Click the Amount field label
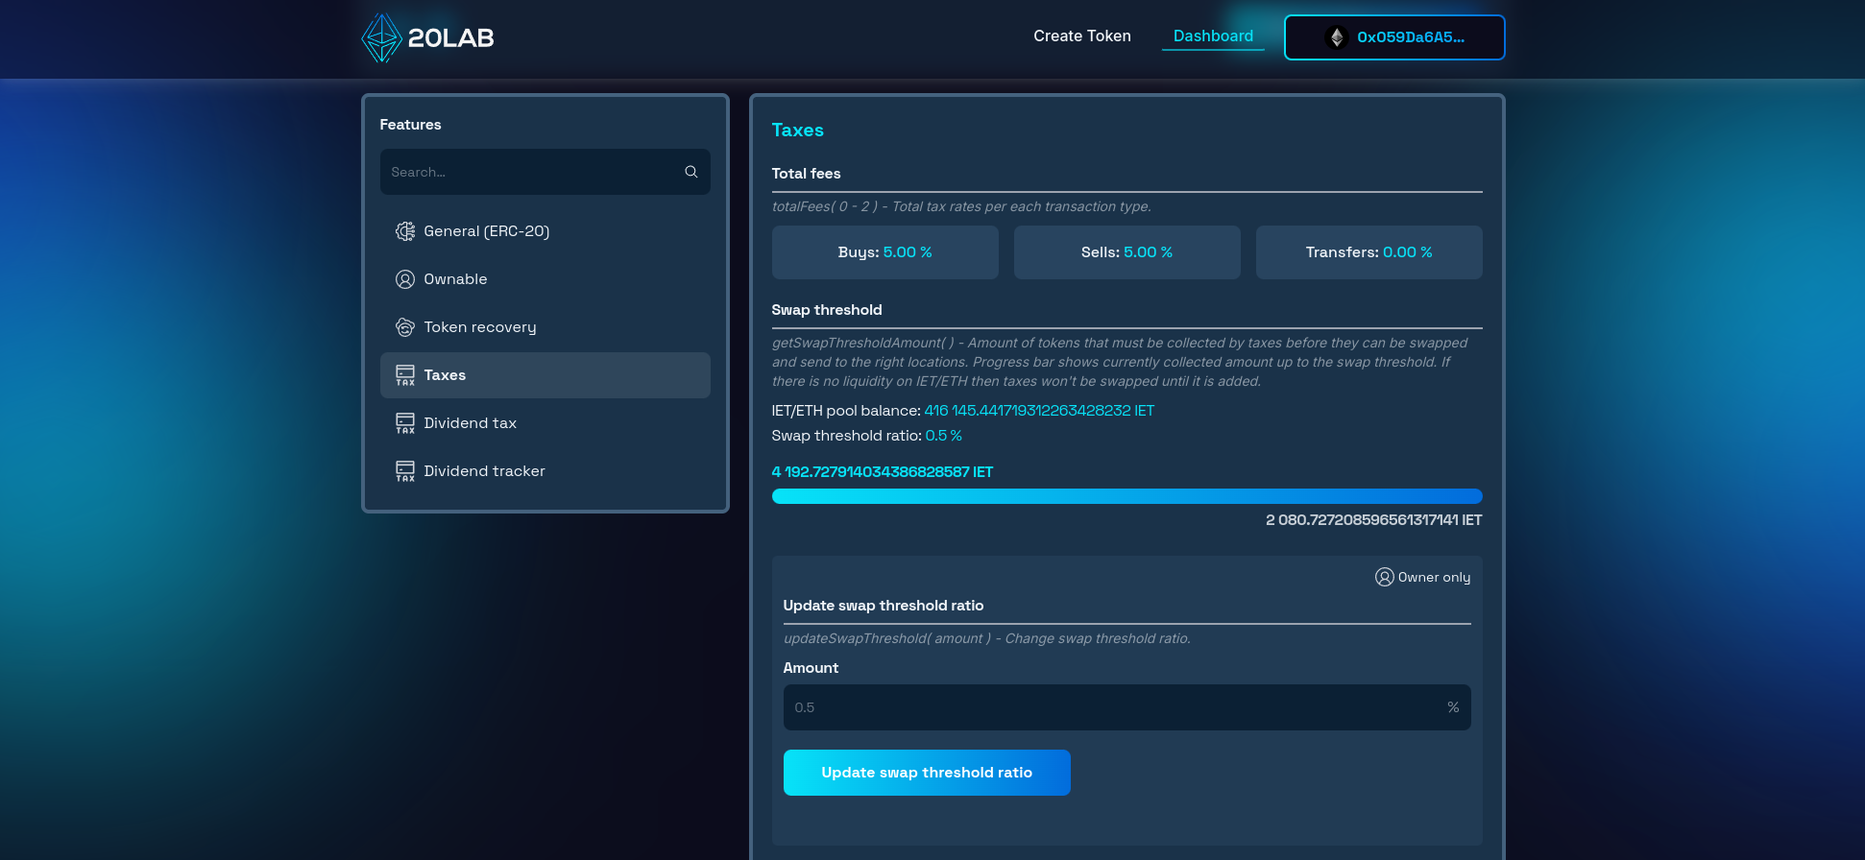This screenshot has width=1865, height=860. click(811, 668)
